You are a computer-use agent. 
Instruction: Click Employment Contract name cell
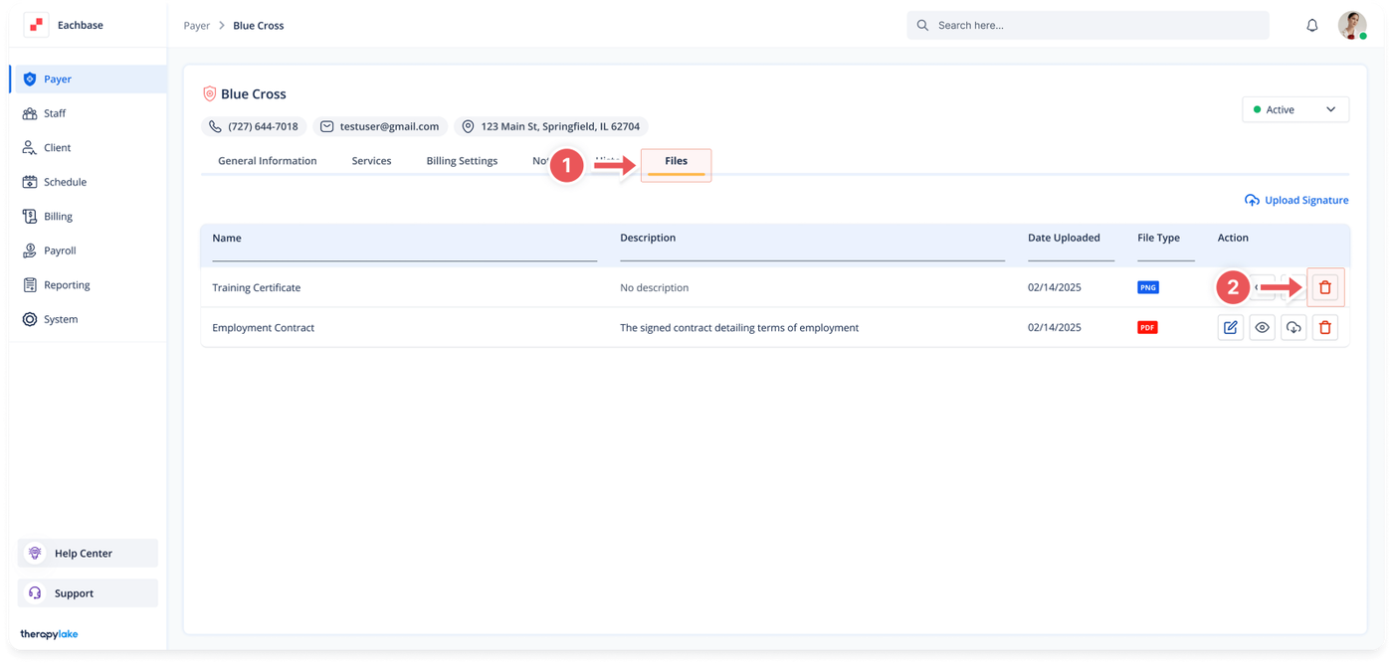point(263,327)
